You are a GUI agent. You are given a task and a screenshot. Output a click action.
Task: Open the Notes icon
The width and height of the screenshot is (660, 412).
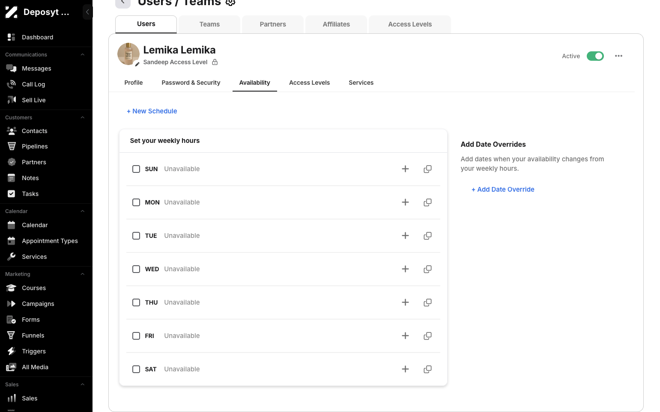click(x=12, y=178)
